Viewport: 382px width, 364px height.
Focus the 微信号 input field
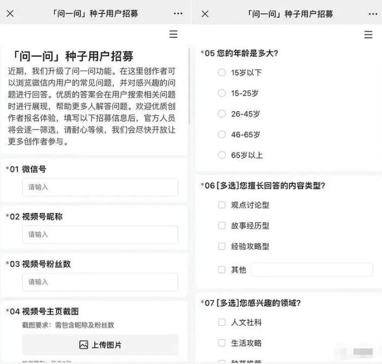click(x=100, y=187)
